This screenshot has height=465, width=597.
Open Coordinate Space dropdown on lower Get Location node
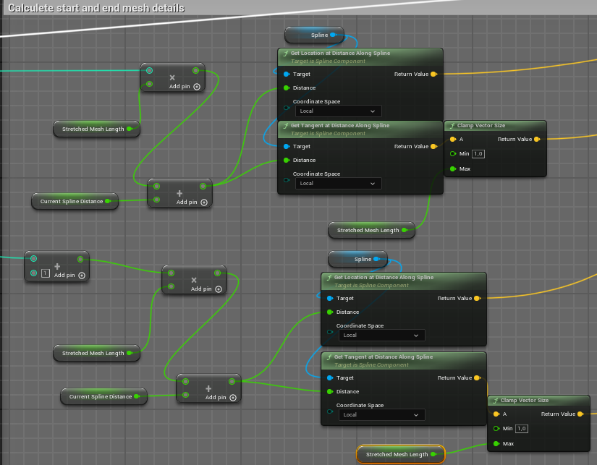(x=381, y=336)
